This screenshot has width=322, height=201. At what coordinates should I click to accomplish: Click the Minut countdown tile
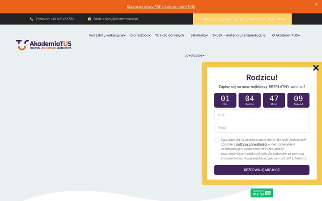click(274, 100)
